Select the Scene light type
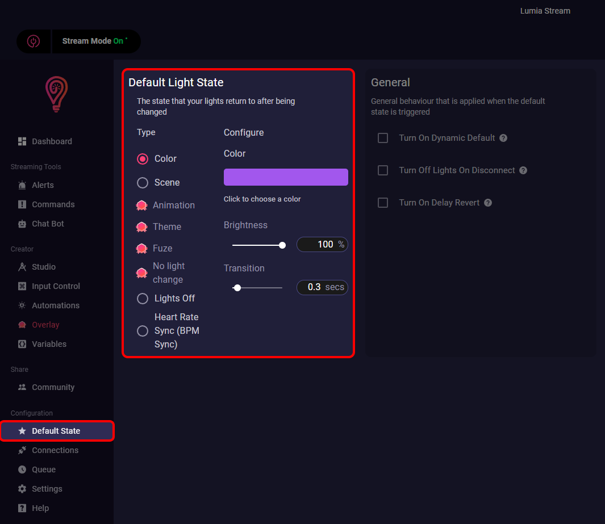 143,183
